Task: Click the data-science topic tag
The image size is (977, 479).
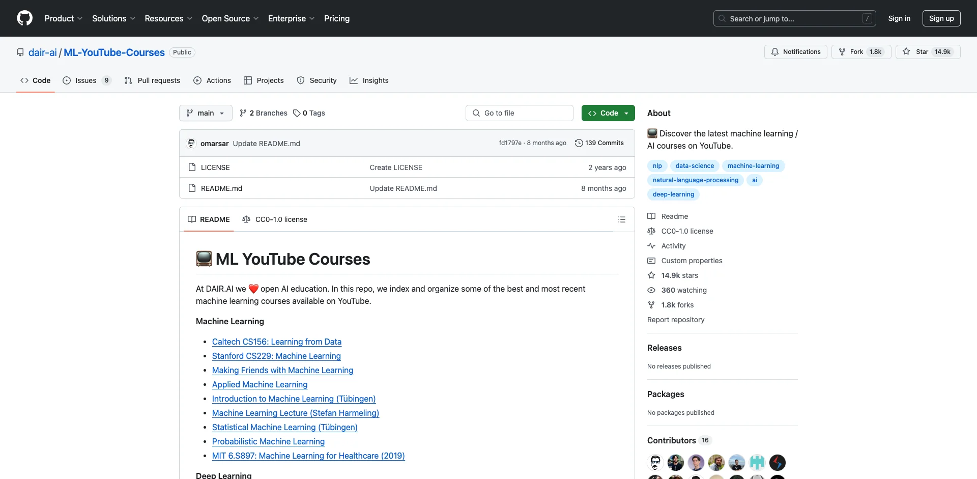Action: [x=695, y=166]
